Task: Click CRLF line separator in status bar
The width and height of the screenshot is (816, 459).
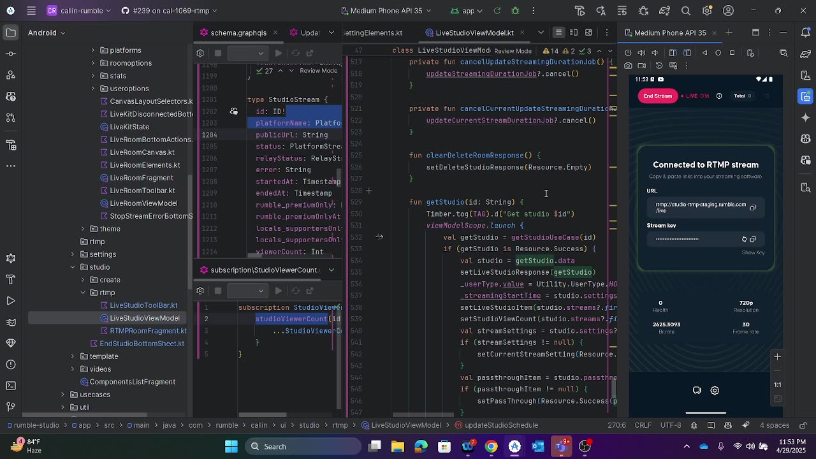Action: 643,425
